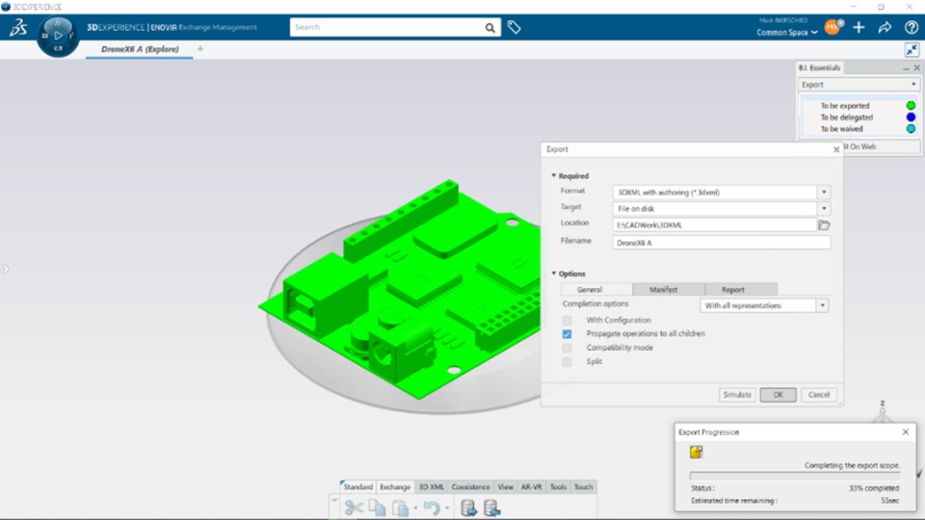Open Completion options dropdown
925x520 pixels.
point(764,305)
